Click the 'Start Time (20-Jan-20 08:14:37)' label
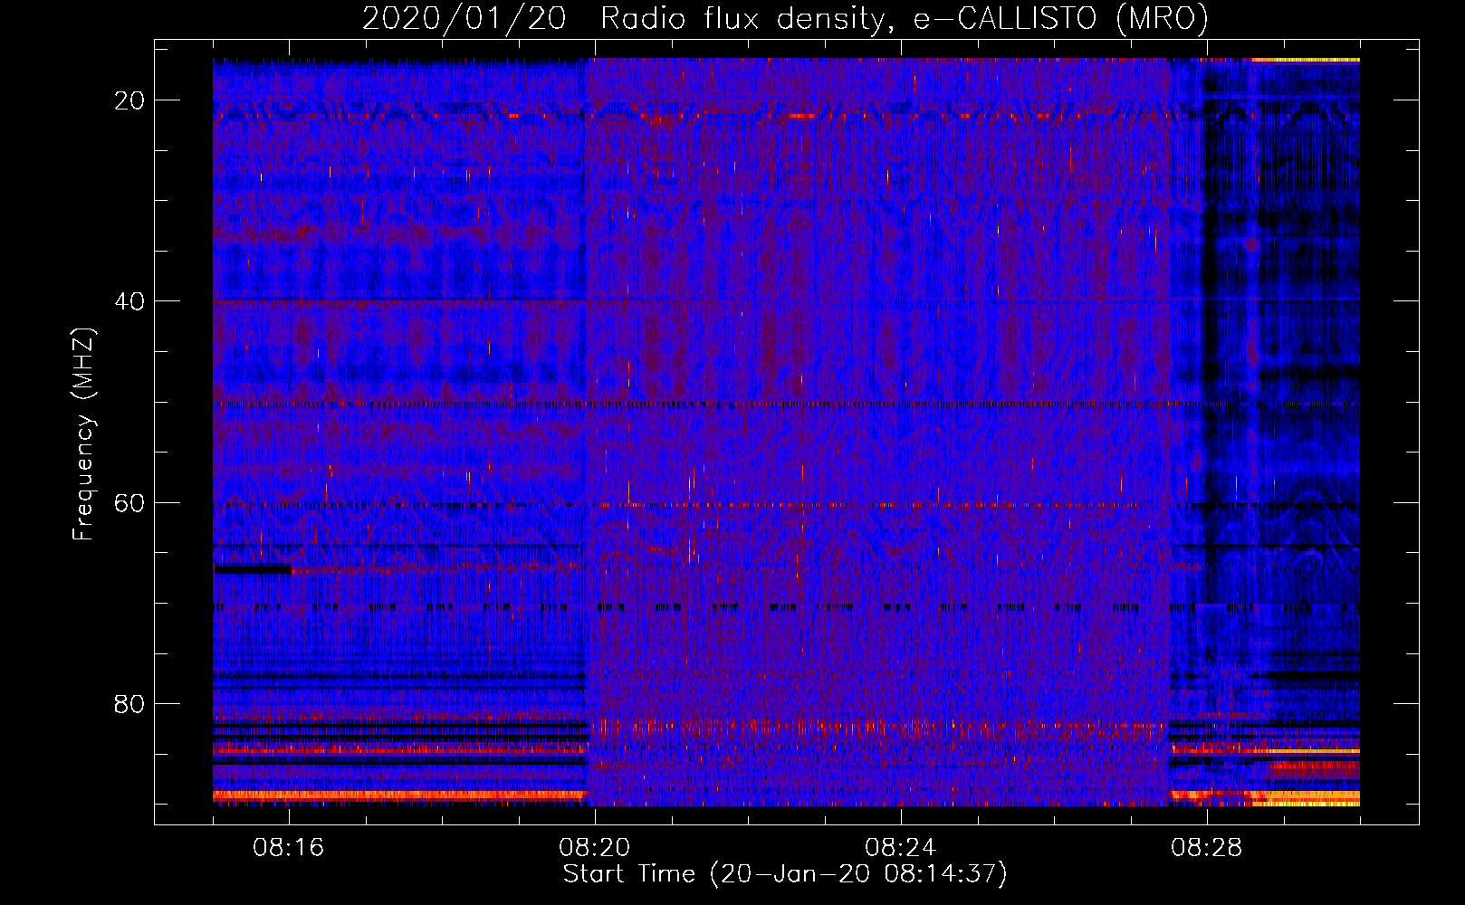This screenshot has width=1465, height=905. pyautogui.click(x=785, y=874)
